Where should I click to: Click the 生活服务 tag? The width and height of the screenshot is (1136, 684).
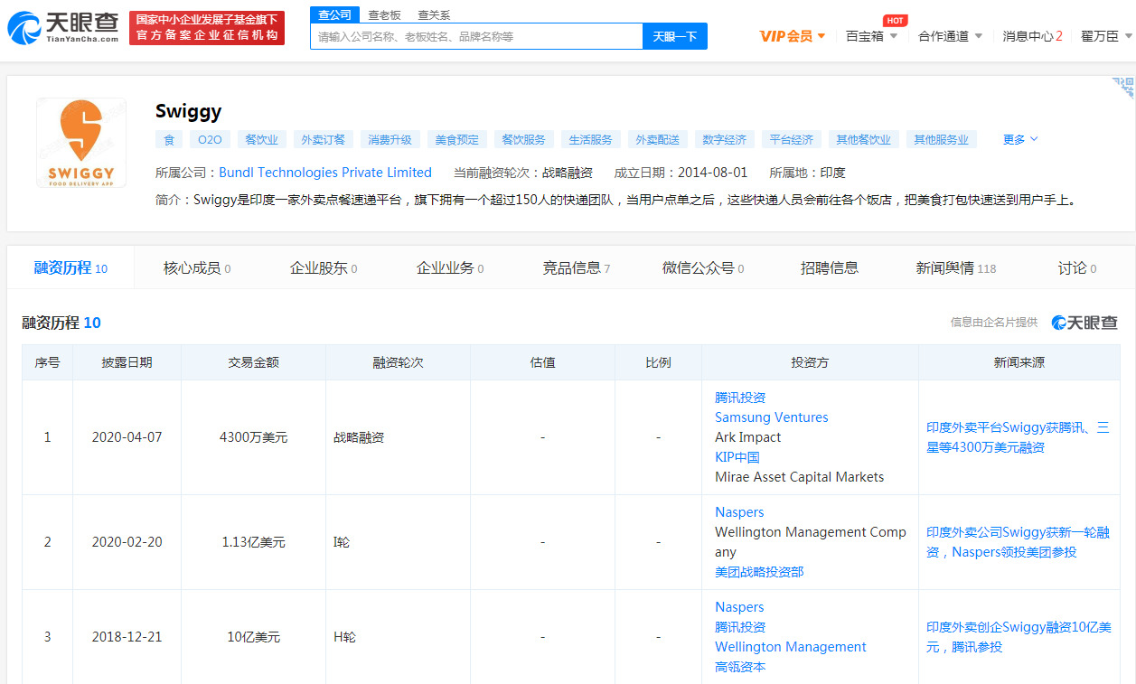(x=591, y=139)
